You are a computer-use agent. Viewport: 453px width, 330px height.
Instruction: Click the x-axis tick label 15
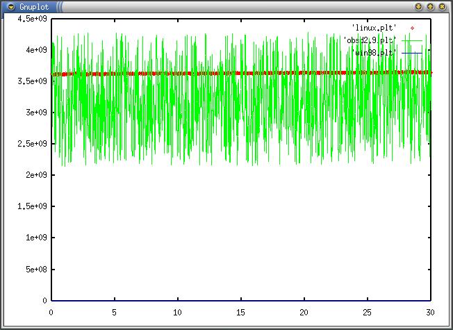click(241, 312)
